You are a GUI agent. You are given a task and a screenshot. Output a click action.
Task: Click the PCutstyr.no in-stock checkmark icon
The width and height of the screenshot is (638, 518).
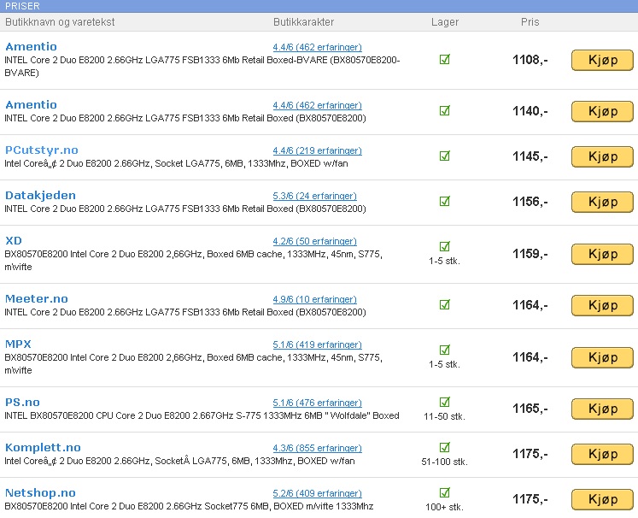445,156
